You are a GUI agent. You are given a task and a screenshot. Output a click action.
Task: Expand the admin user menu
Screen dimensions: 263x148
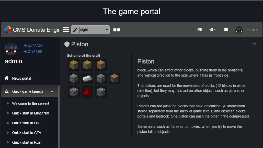(x=247, y=30)
